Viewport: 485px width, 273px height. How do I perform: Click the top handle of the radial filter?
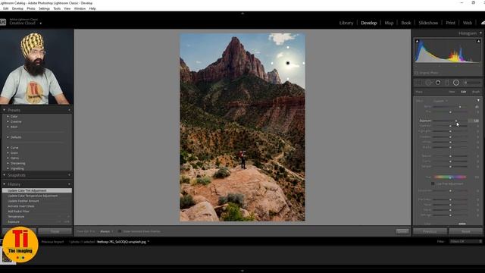point(288,47)
